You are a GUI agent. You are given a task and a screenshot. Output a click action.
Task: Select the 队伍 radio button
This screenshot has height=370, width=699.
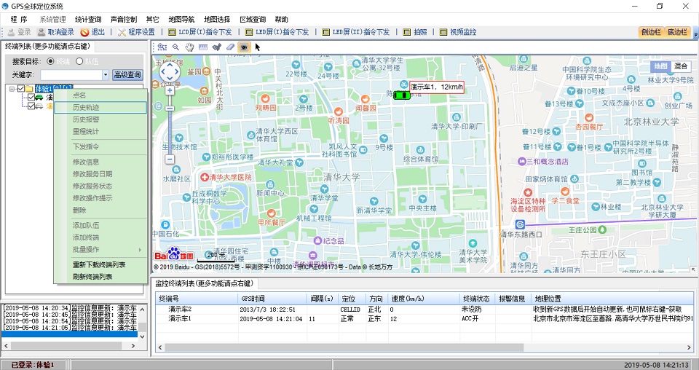[80, 62]
